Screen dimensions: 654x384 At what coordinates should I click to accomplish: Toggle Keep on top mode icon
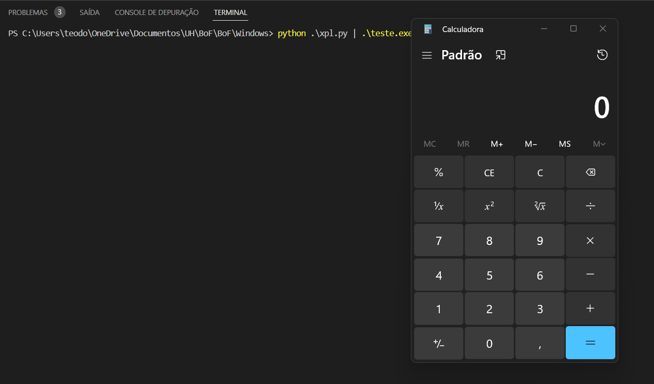500,55
